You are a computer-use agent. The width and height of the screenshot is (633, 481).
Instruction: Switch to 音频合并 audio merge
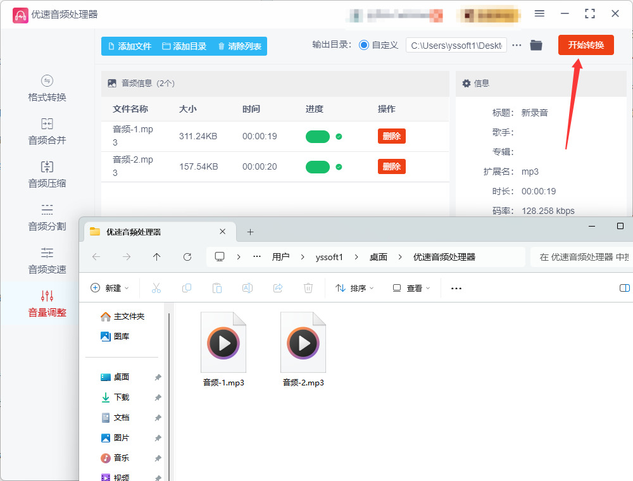[47, 132]
